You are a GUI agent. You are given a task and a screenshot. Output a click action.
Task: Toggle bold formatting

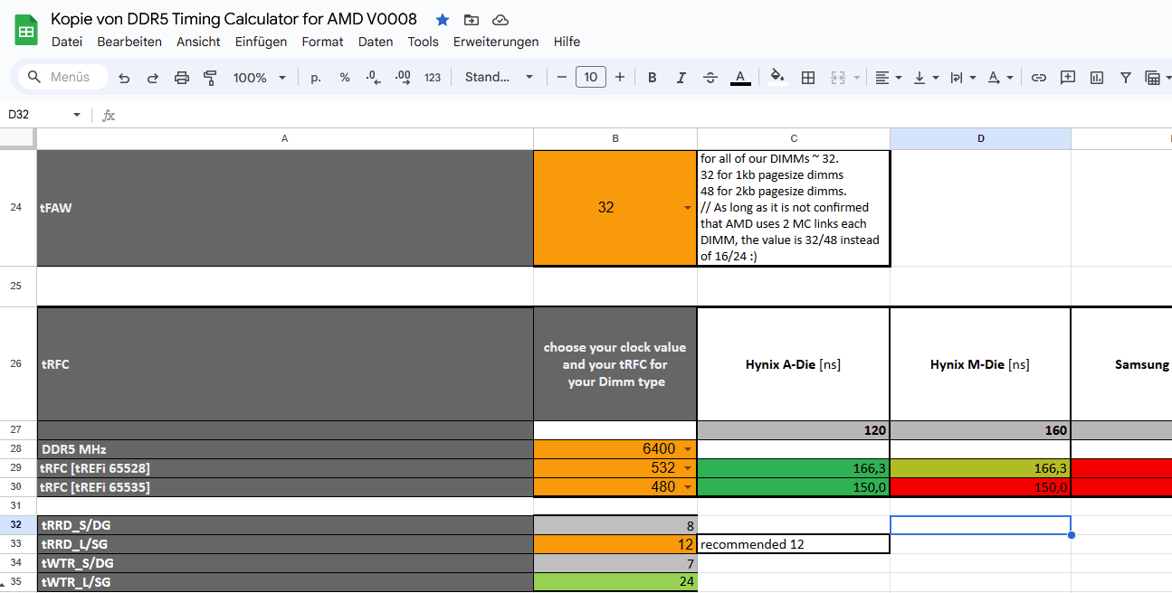coord(652,78)
